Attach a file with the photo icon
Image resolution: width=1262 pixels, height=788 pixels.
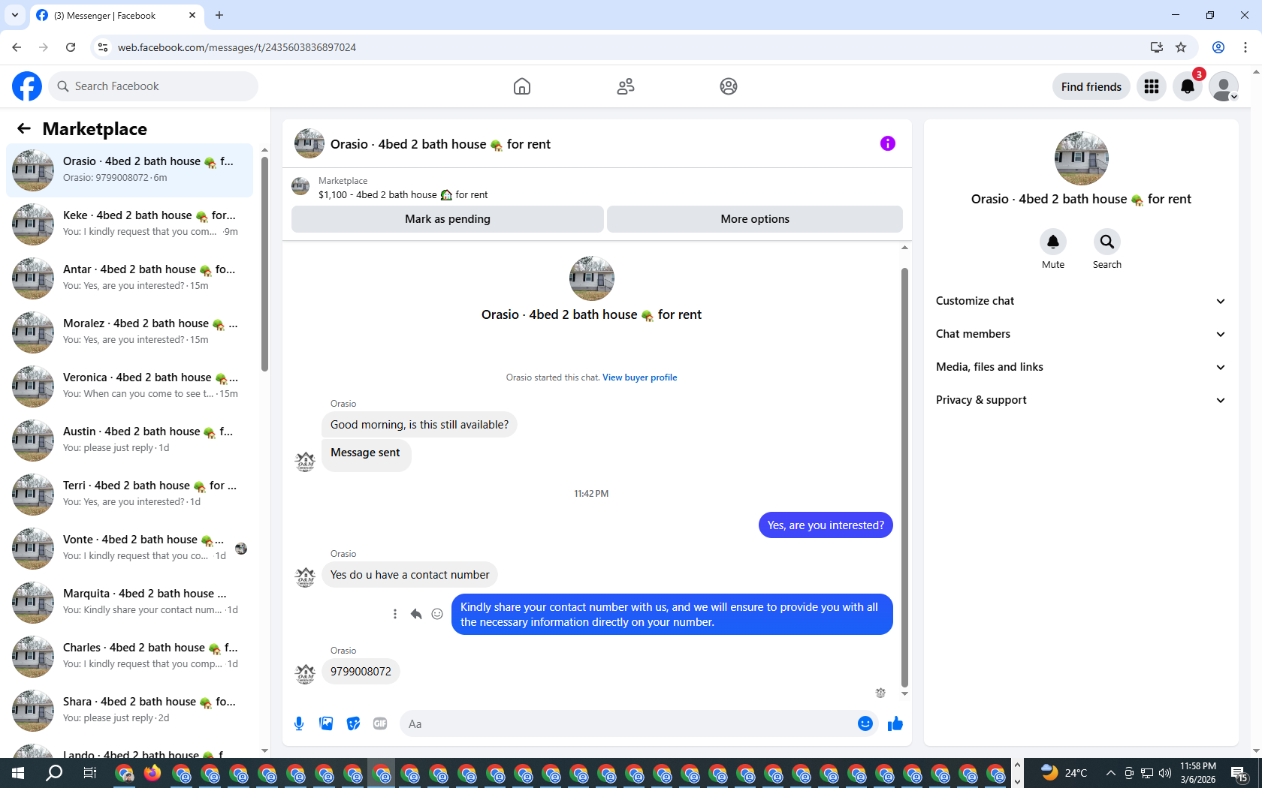[x=326, y=723]
